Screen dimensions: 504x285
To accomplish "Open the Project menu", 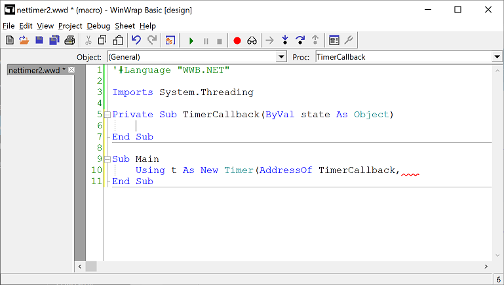I will pos(70,26).
